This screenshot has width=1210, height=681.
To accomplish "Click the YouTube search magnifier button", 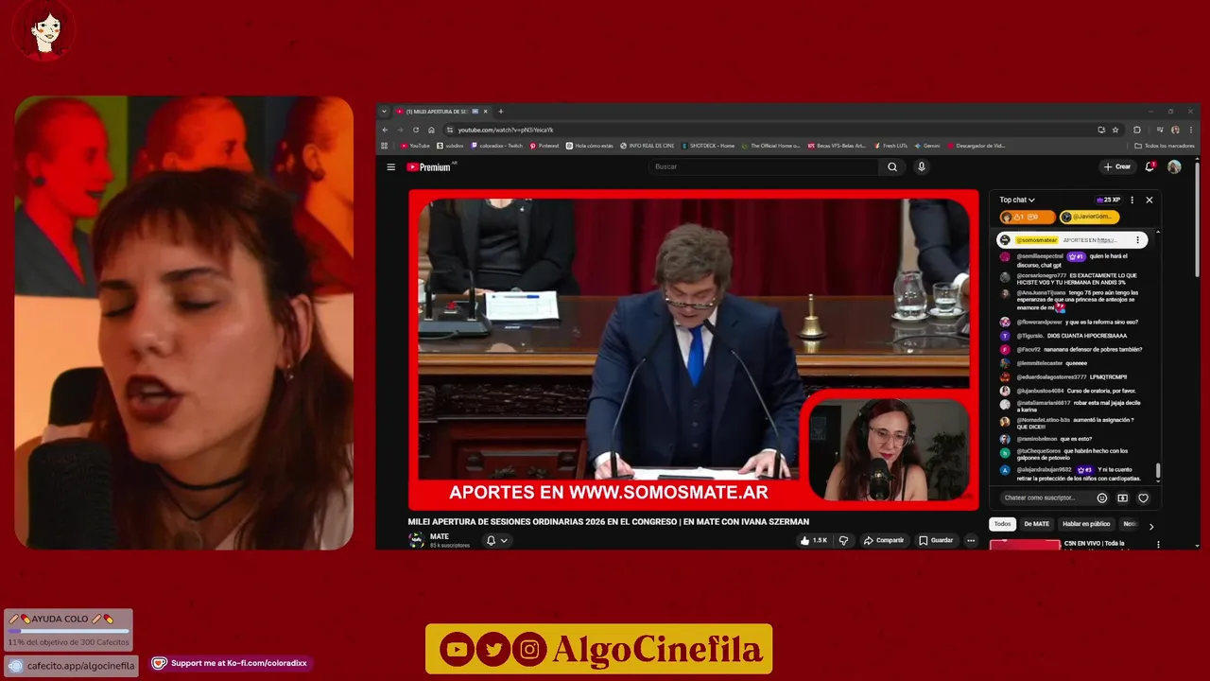I will pos(892,167).
